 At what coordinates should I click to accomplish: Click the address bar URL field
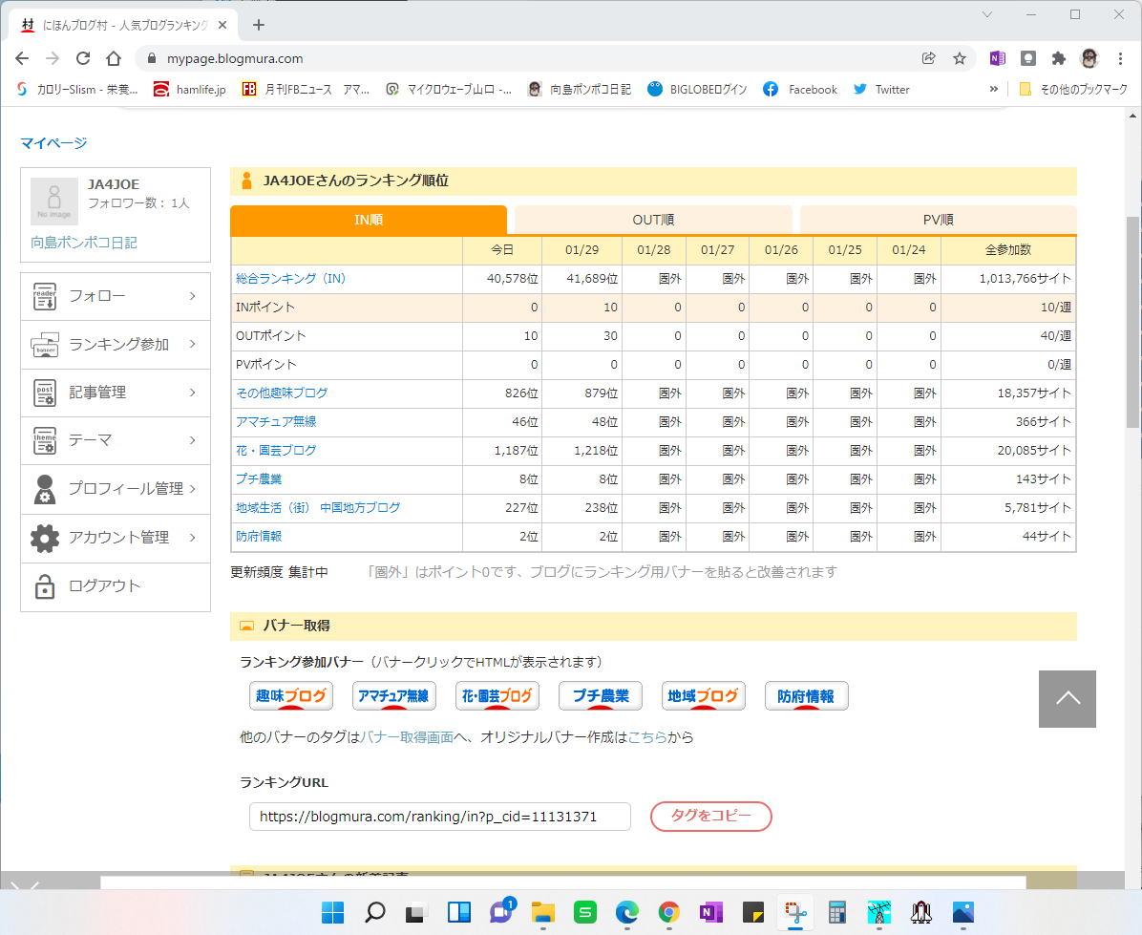[539, 58]
